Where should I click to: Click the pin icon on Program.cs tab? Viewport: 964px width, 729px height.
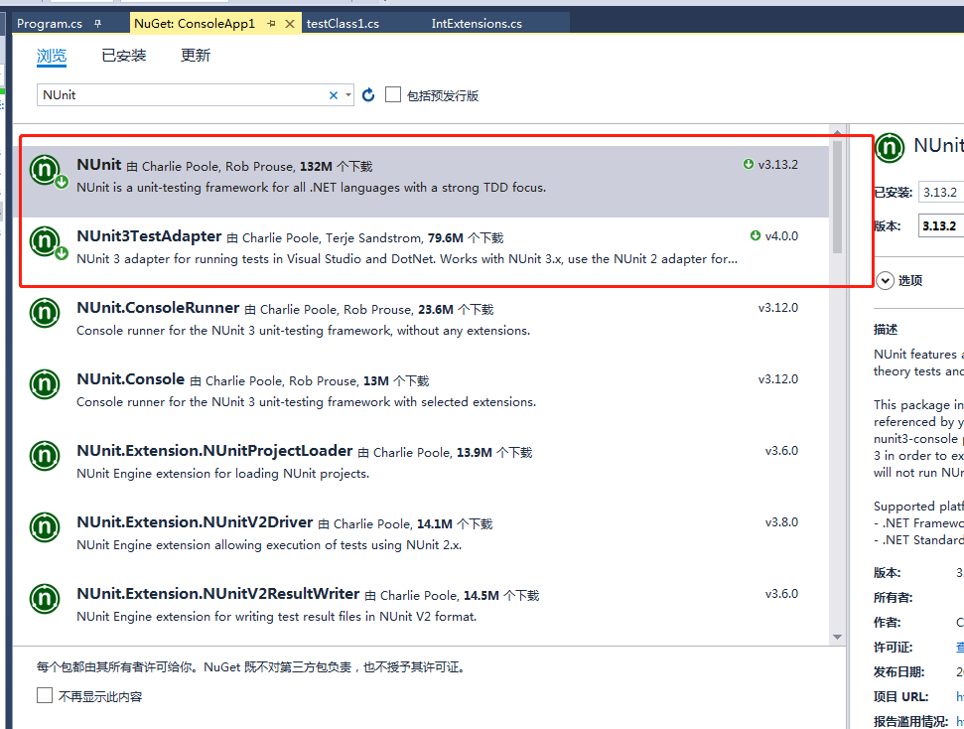97,24
